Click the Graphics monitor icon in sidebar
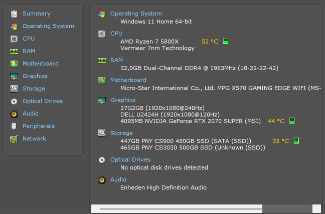 [x=14, y=76]
